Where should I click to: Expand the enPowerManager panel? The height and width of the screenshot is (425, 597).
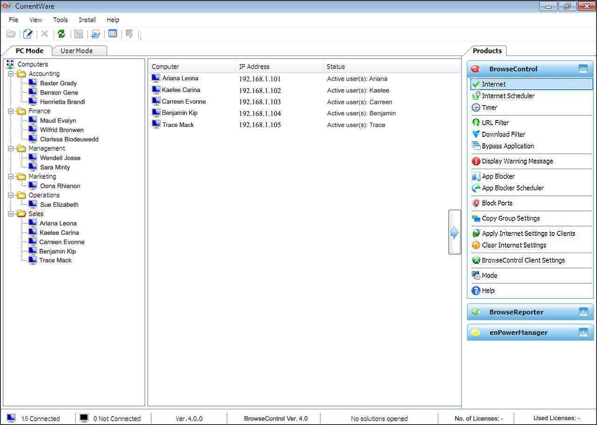583,333
